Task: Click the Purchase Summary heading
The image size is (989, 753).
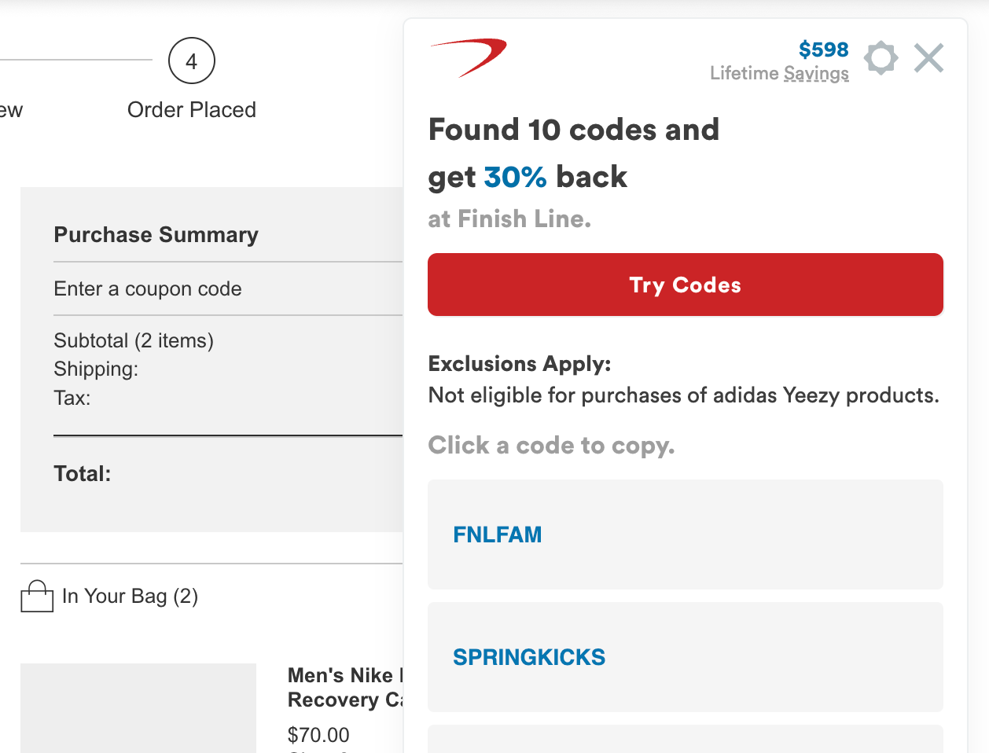Action: (156, 235)
